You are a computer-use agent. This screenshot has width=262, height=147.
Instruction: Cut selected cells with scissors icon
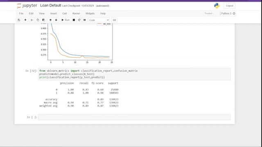[x=32, y=20]
